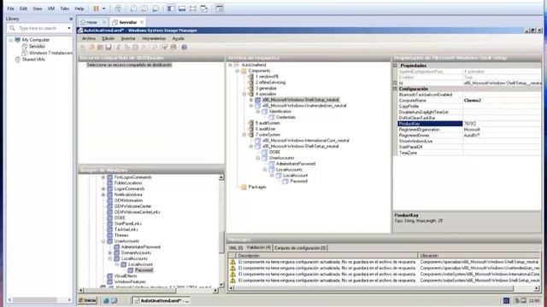Viewport: 547px width, 307px height.
Task: Click the ComputerName value field
Action: (x=502, y=101)
